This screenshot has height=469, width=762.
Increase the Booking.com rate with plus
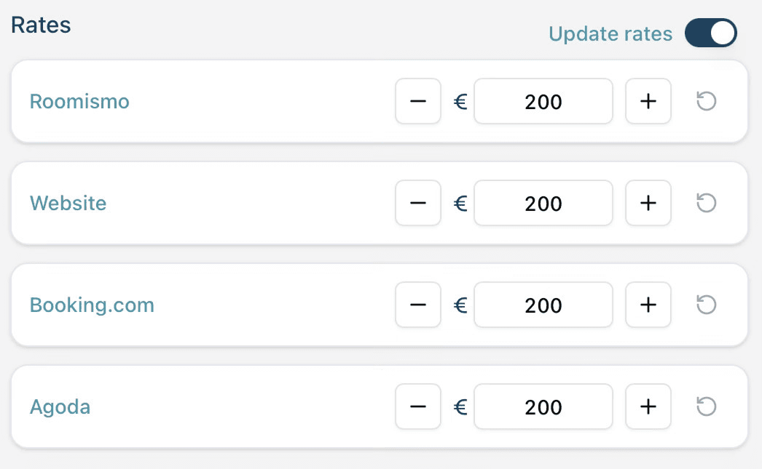click(648, 305)
